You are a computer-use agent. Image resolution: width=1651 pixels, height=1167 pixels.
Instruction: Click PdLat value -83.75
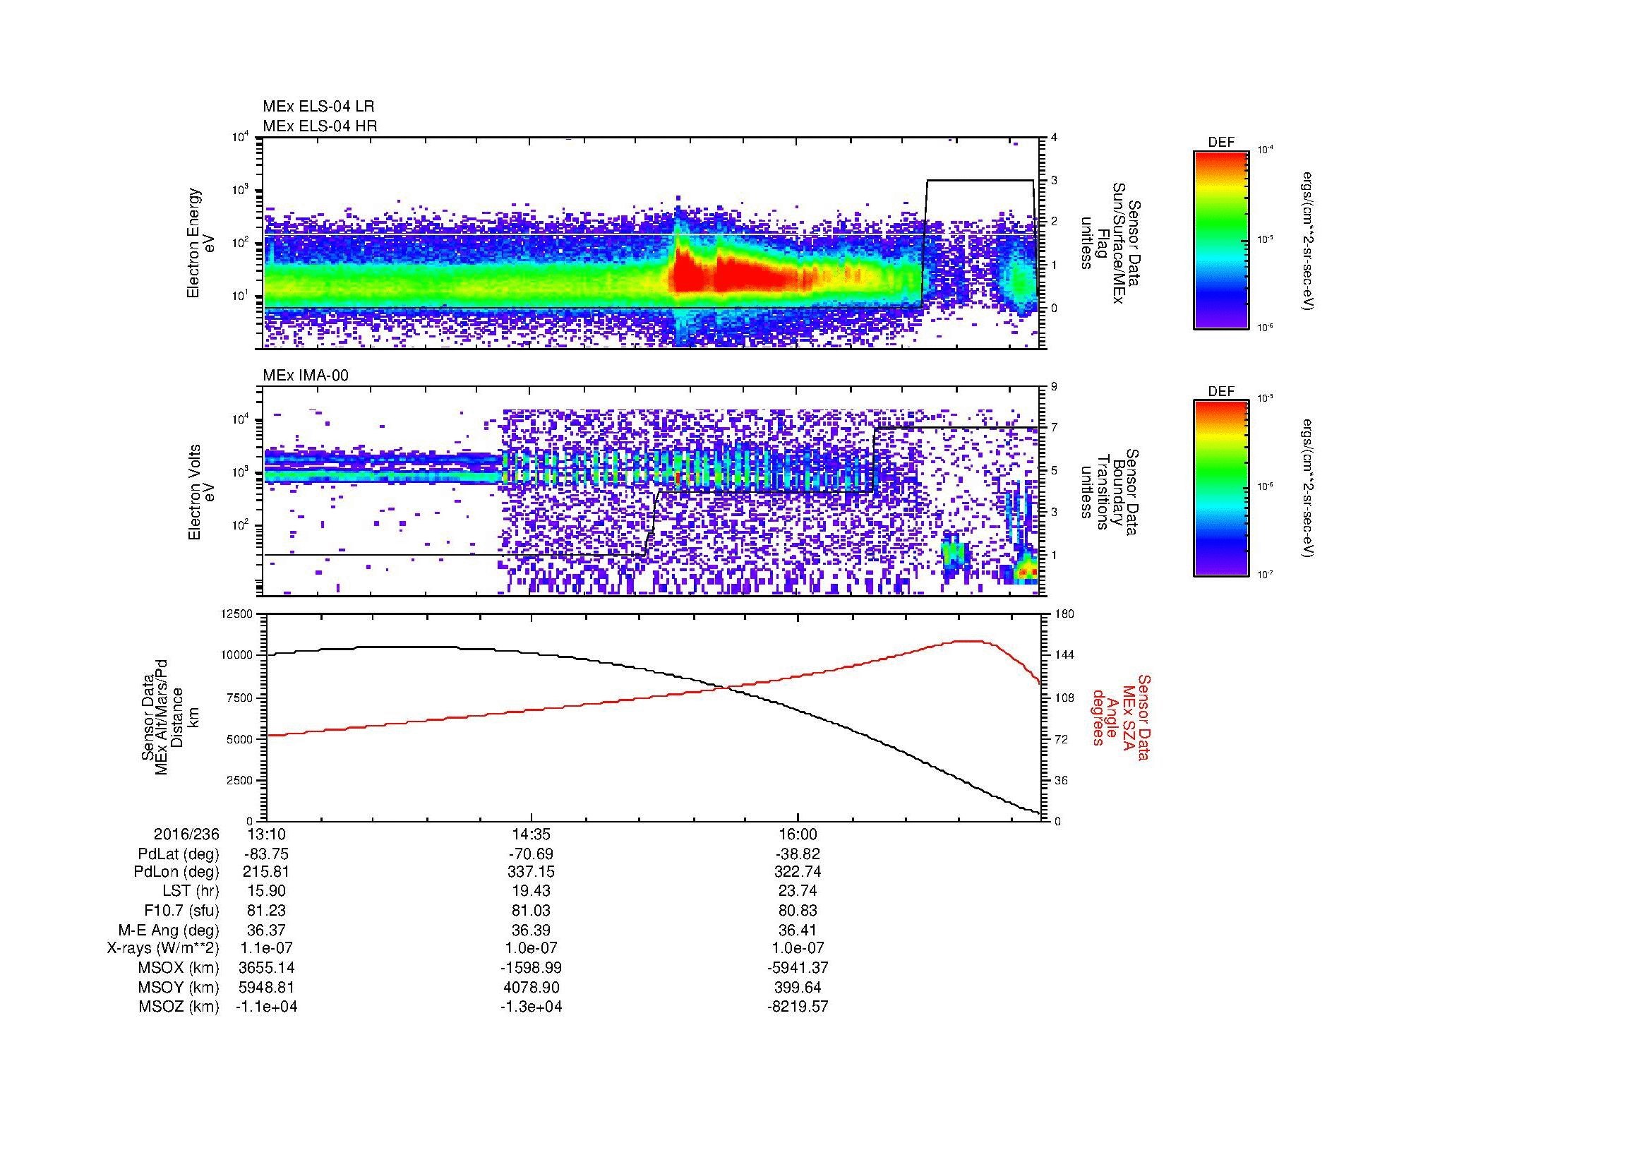[267, 854]
